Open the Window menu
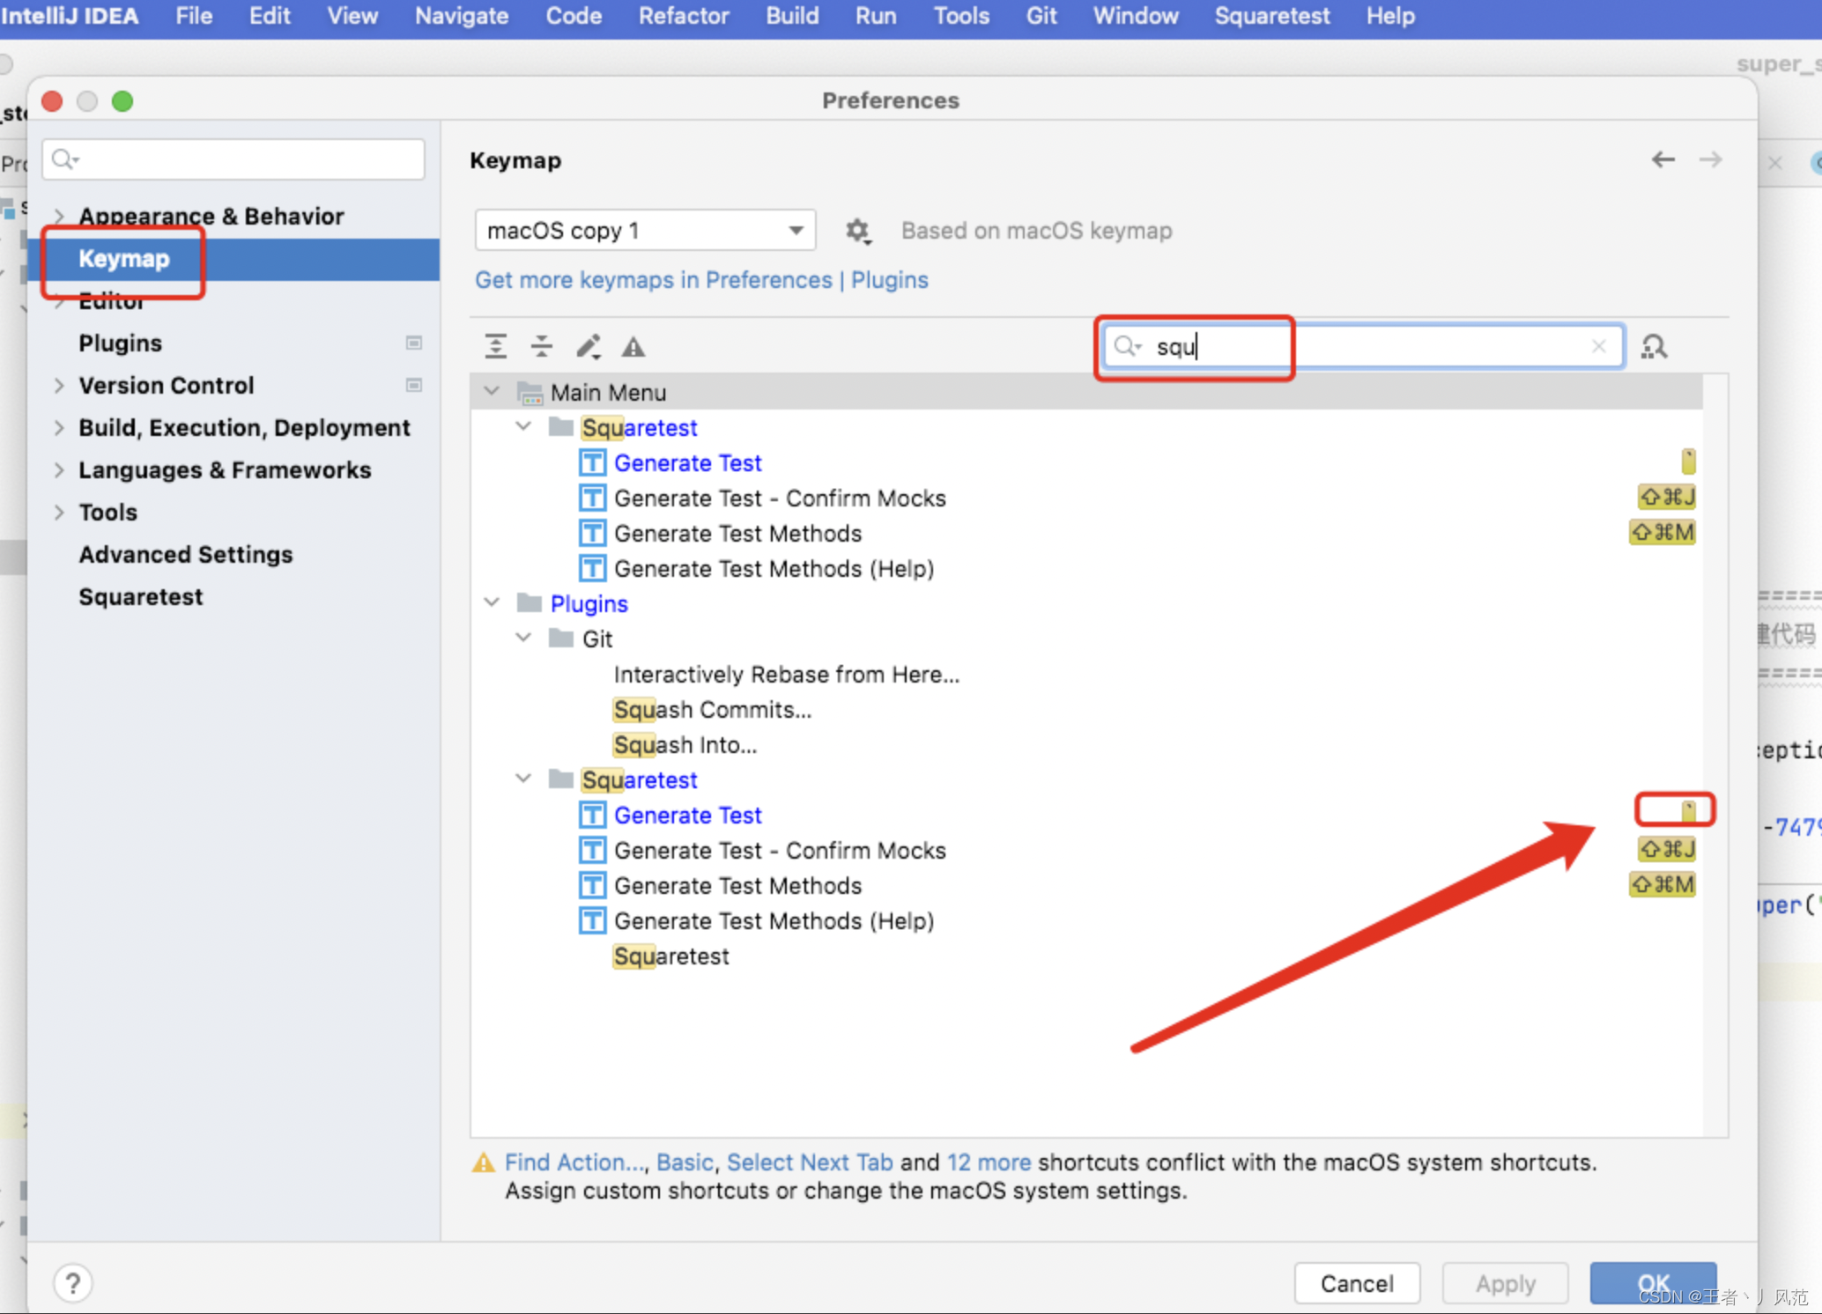 [x=1136, y=16]
